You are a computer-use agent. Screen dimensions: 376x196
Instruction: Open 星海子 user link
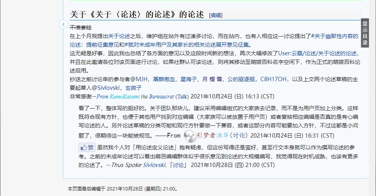[189, 79]
